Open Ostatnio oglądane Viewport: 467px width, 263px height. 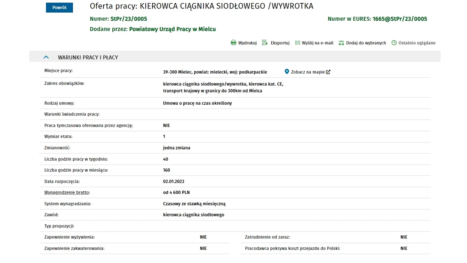(x=417, y=43)
